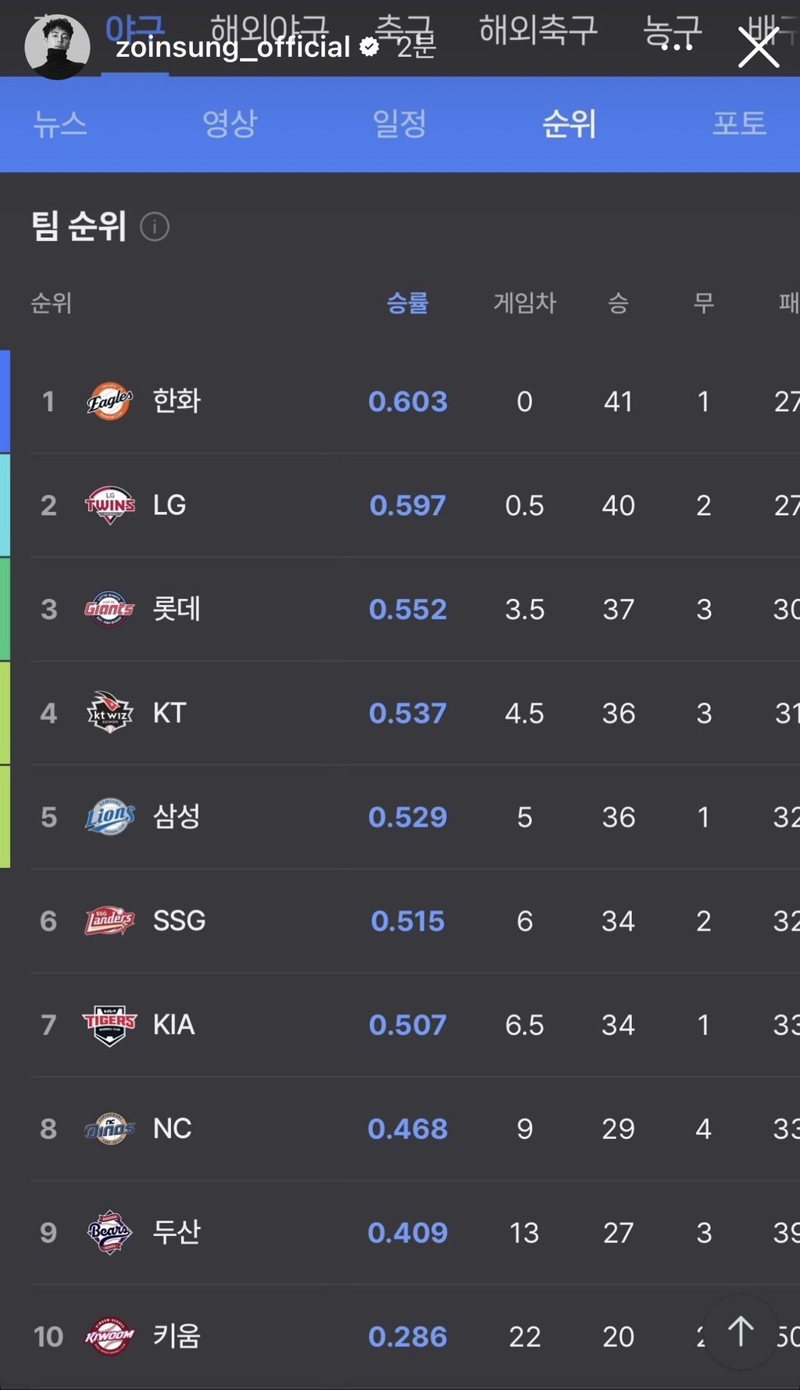The height and width of the screenshot is (1390, 800).
Task: Click the KIA Tigers team logo
Action: point(109,1025)
